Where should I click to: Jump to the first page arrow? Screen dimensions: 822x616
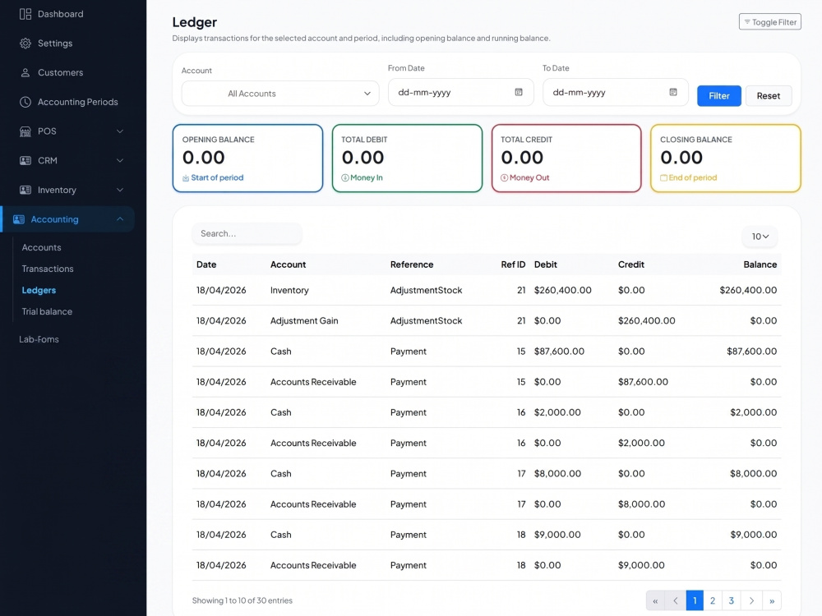[x=655, y=601]
